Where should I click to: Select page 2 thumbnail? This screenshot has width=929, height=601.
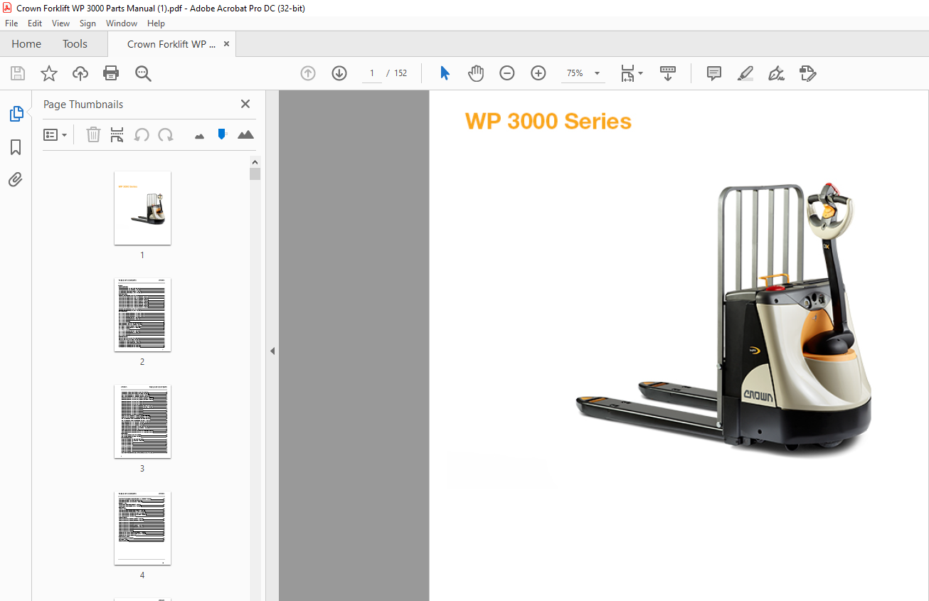(142, 314)
